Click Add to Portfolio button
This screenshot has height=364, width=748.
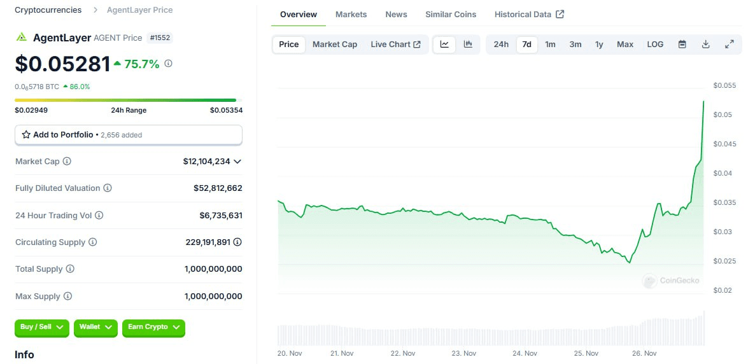click(x=129, y=135)
